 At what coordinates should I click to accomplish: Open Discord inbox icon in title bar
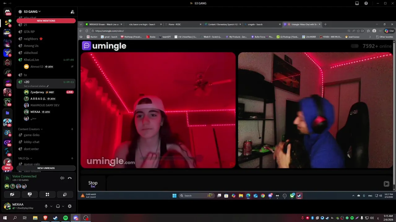357,3
